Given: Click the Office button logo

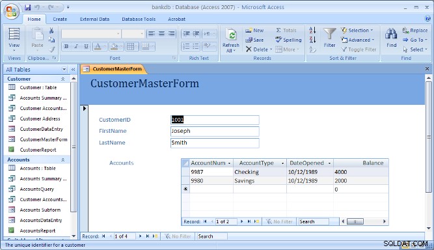Looking at the screenshot, I should coord(11,12).
